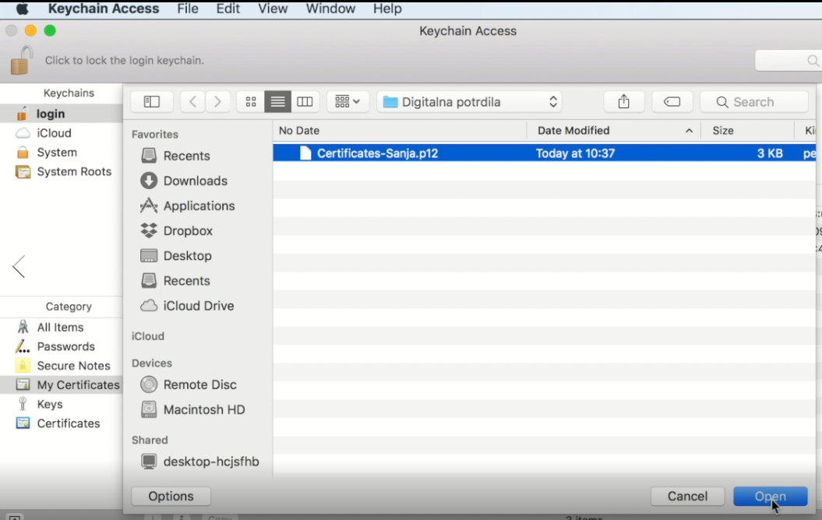The height and width of the screenshot is (520, 822).
Task: Select the All Items category
Action: [62, 327]
